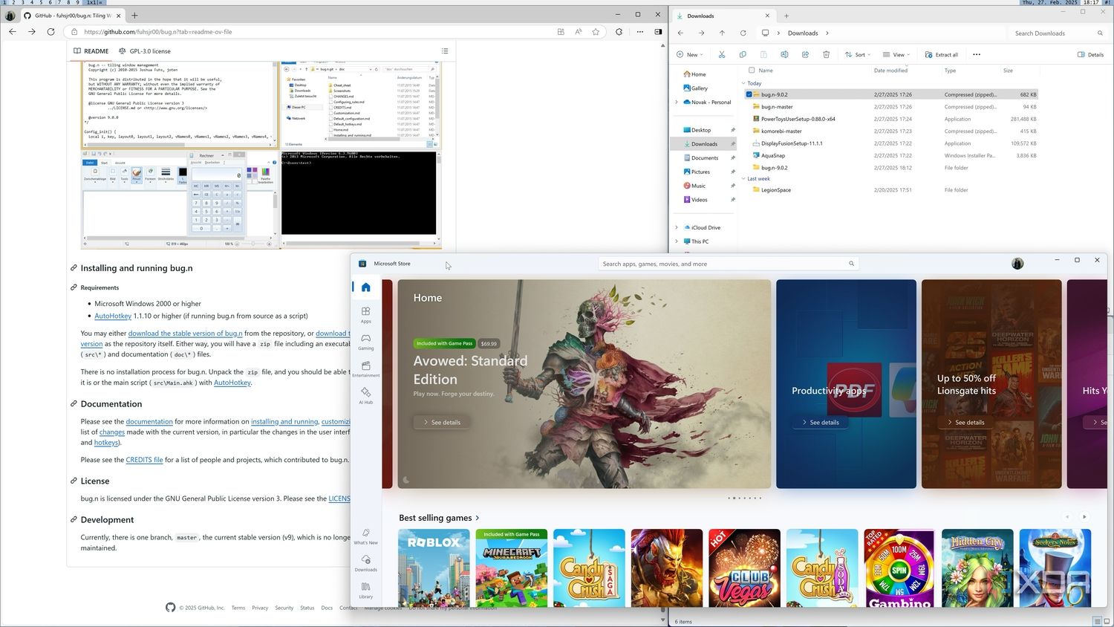This screenshot has width=1114, height=627.
Task: Open the browser Settings and more menu
Action: 639,32
